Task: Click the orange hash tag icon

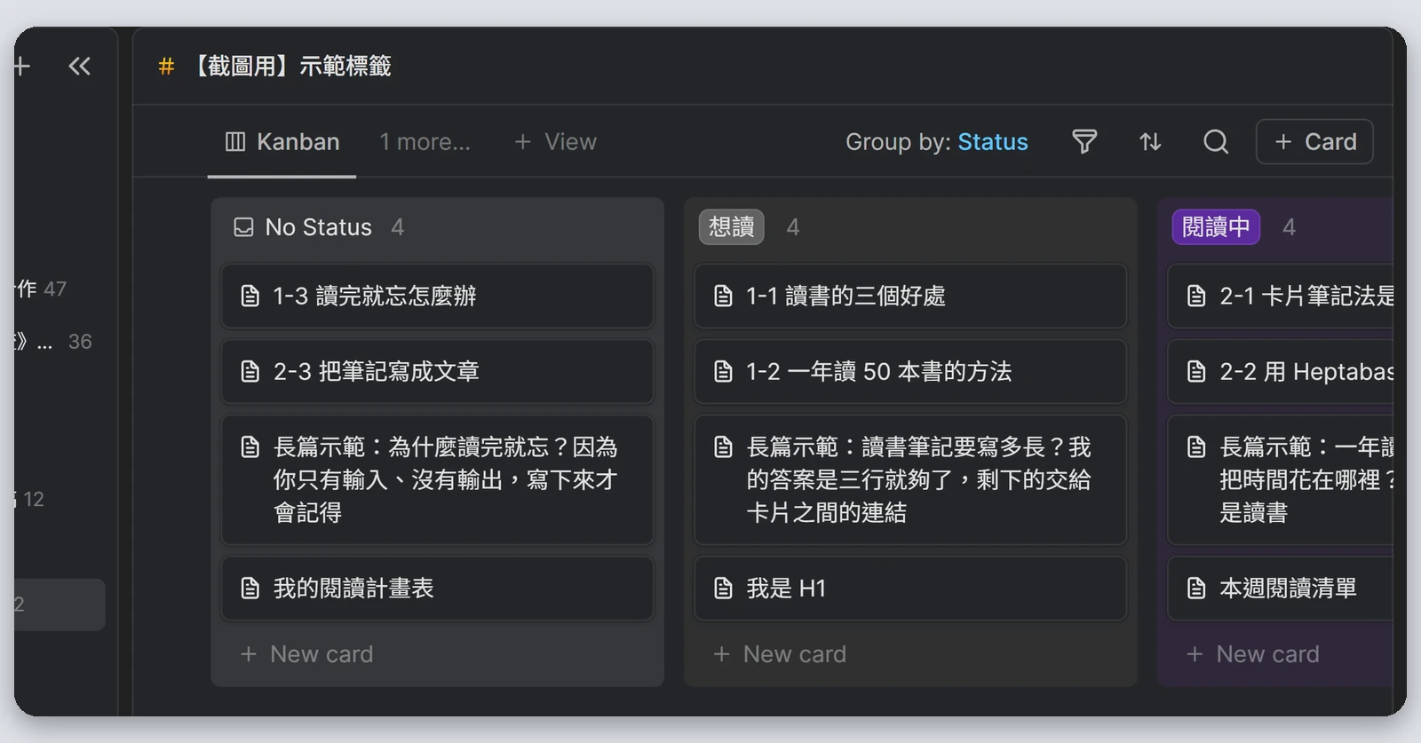Action: [x=166, y=67]
